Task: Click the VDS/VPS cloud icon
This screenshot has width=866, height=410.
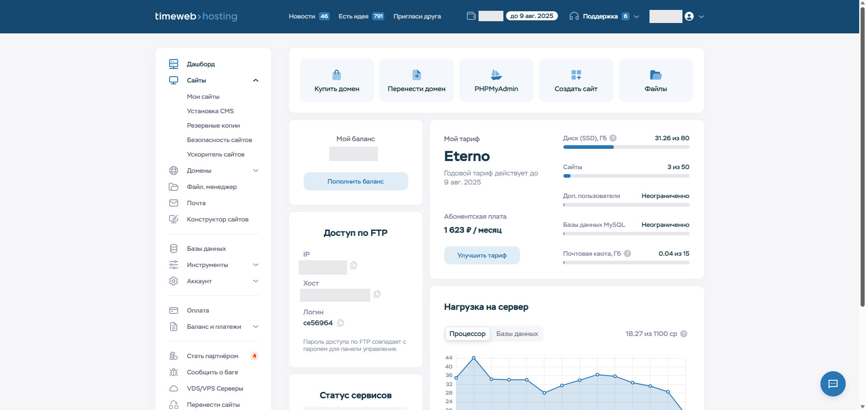Action: click(174, 388)
